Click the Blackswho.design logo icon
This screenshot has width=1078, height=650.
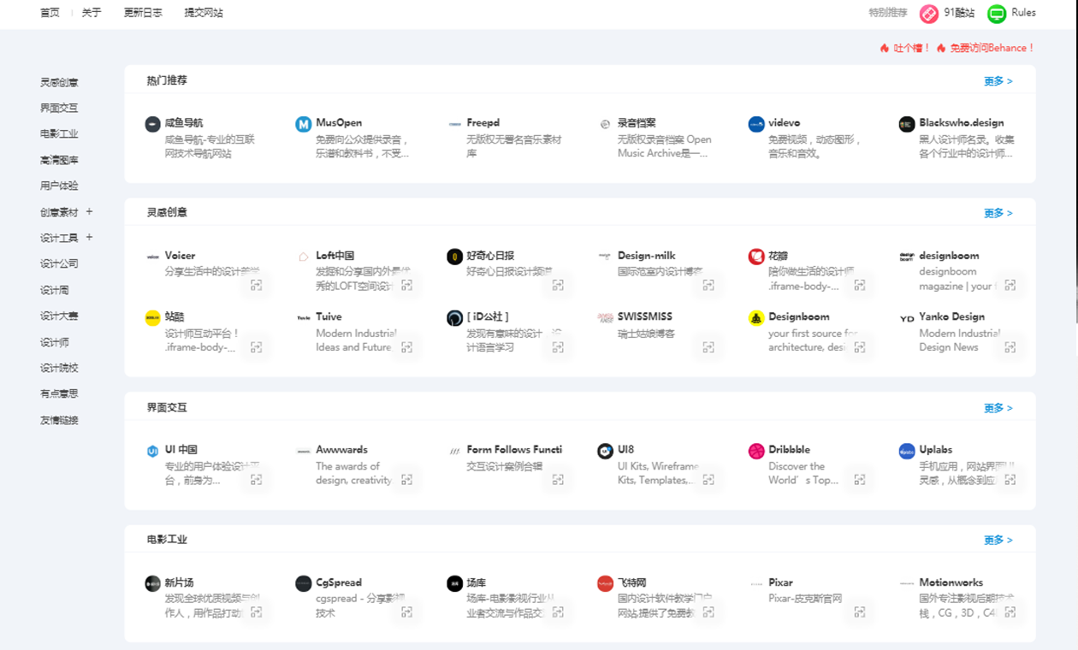click(907, 124)
